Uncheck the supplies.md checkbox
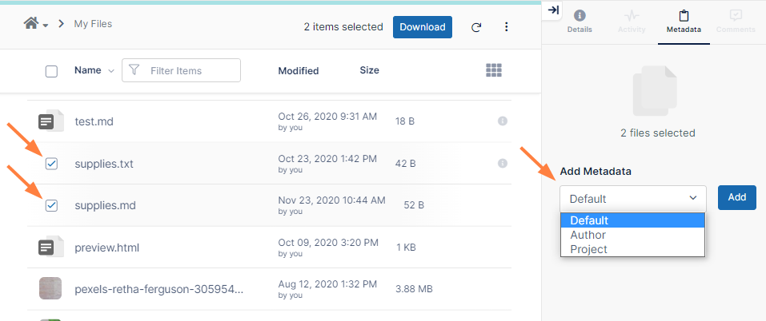 51,205
